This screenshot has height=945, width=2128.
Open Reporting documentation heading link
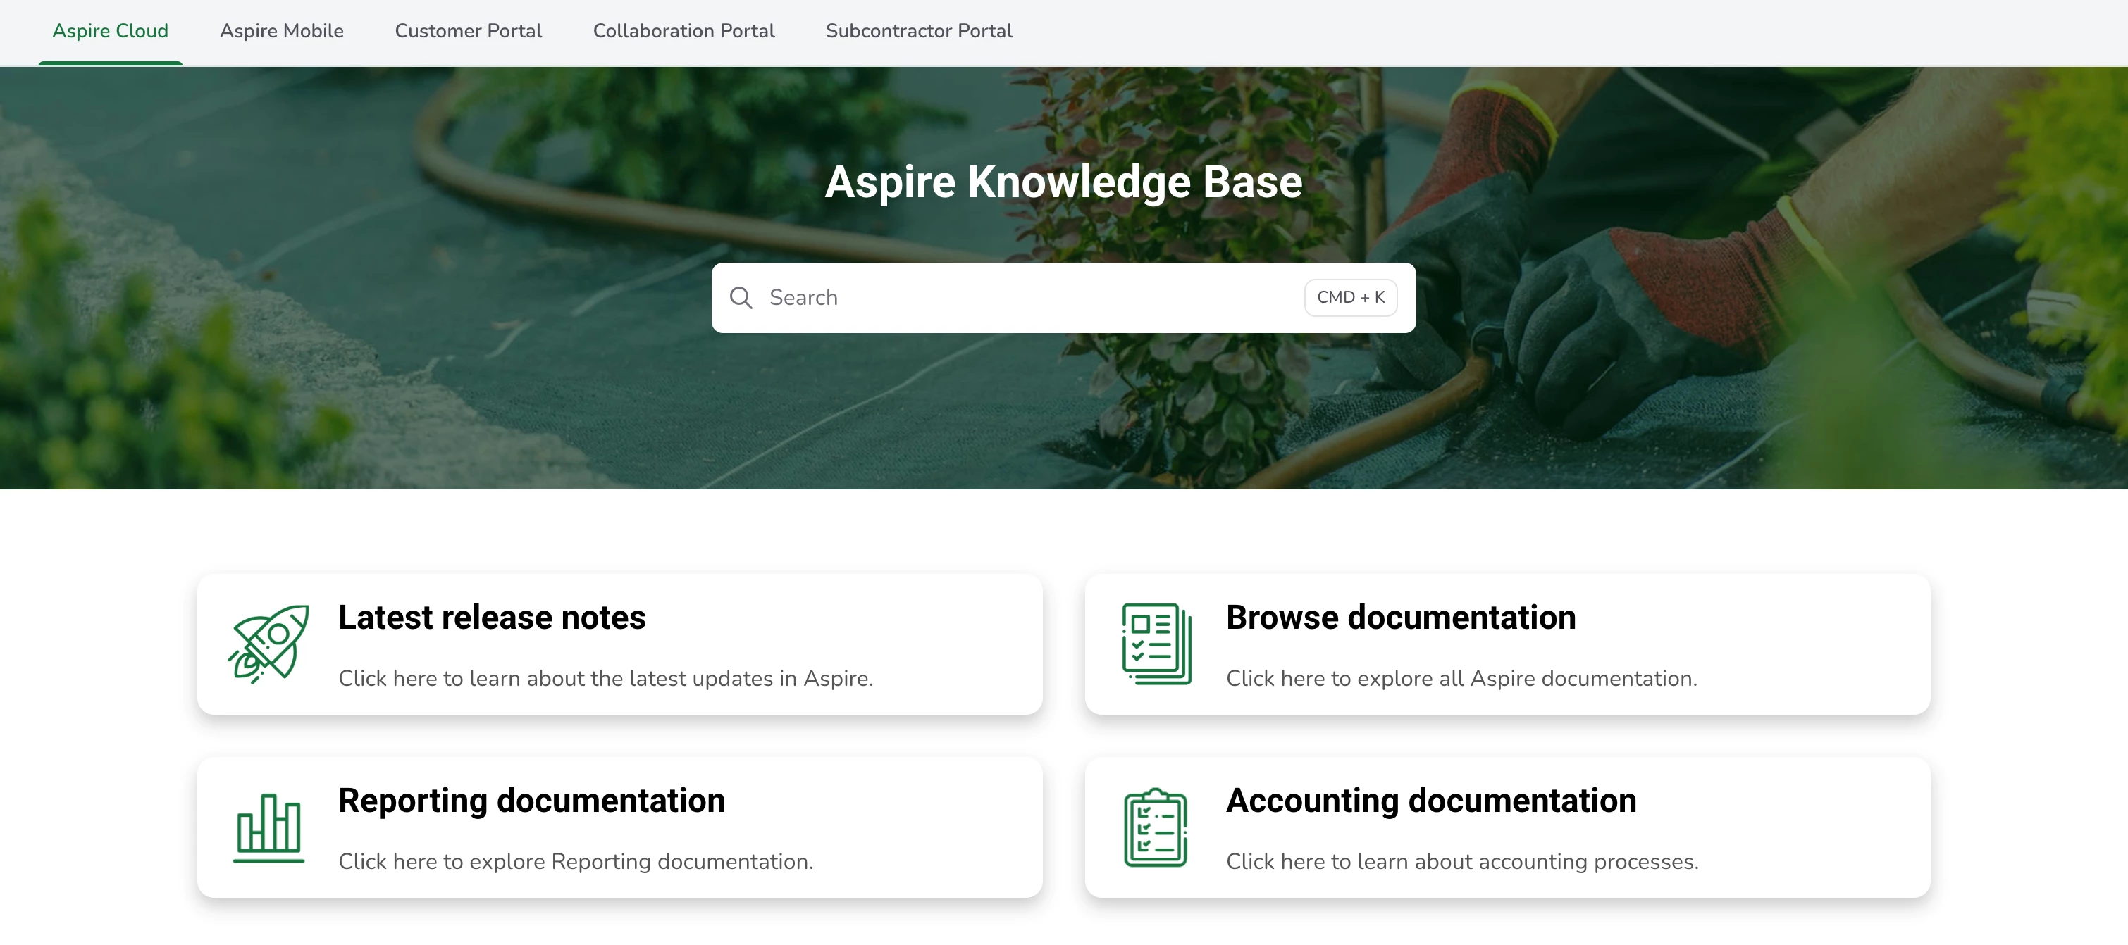point(531,801)
